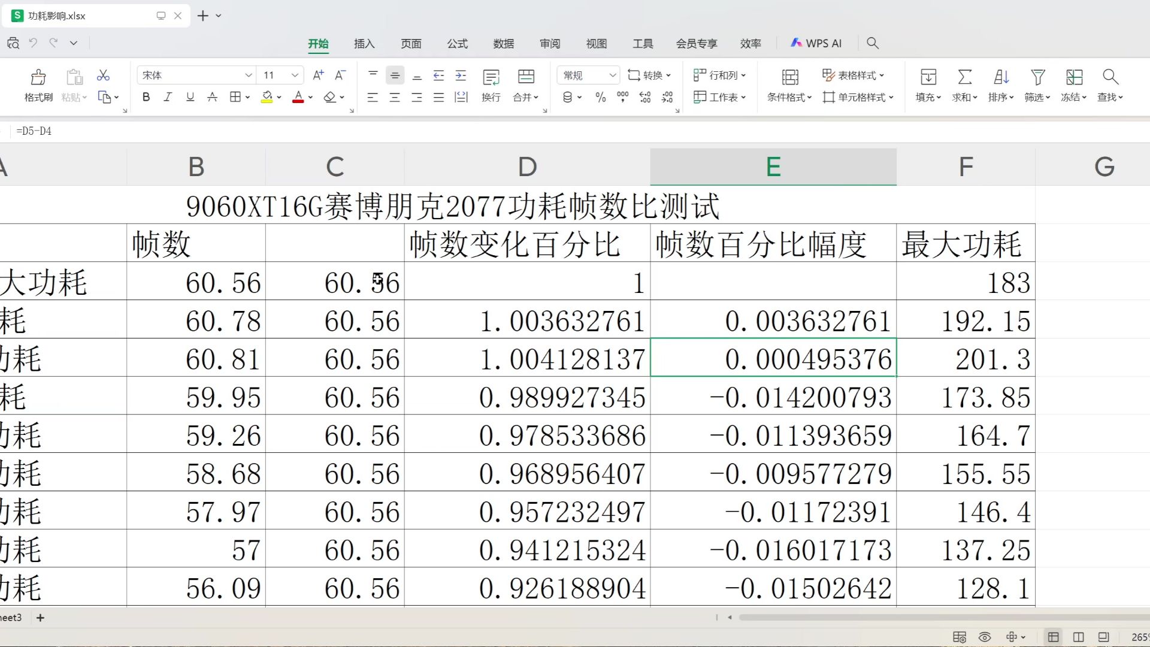
Task: Open the 工作表 worksheet menu
Action: 719,97
